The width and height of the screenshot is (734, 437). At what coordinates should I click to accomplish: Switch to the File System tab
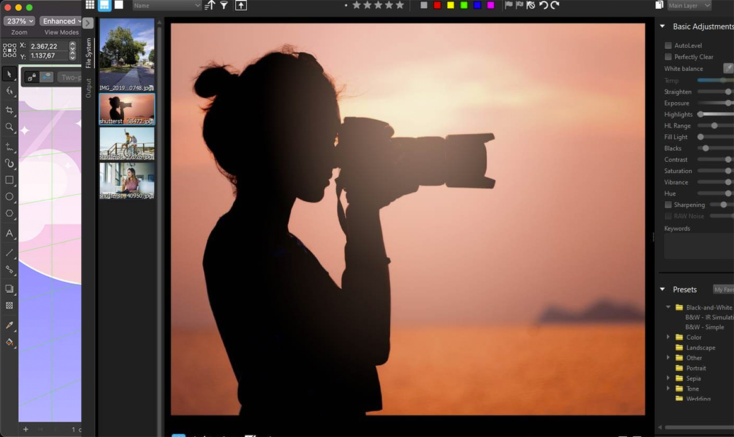pyautogui.click(x=88, y=53)
